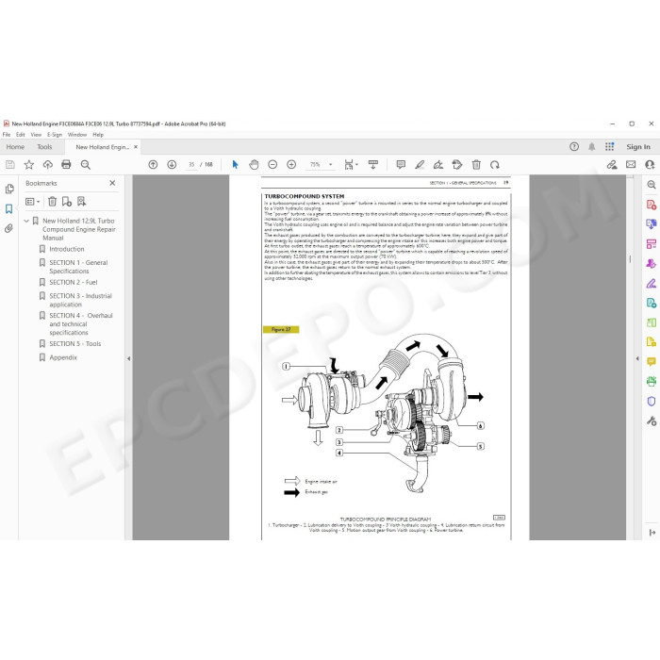
Task: Add a sticky note comment
Action: [x=401, y=165]
